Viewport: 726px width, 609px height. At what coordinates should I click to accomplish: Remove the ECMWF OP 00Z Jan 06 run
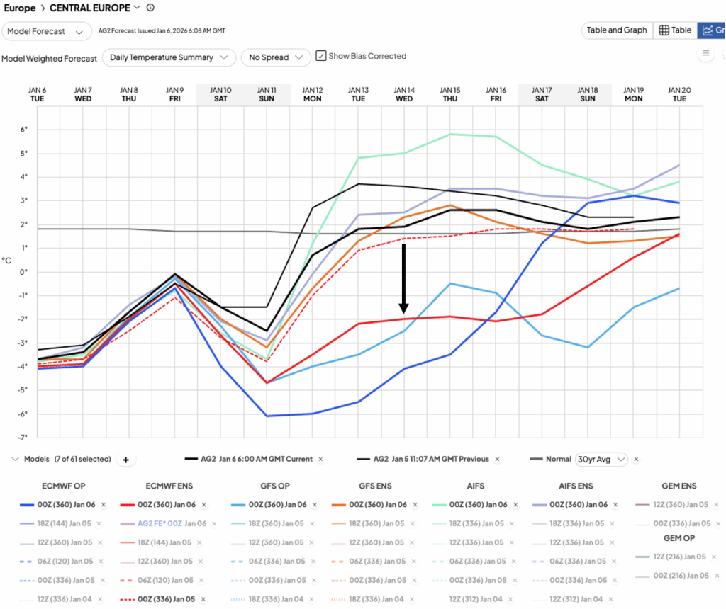[x=104, y=505]
